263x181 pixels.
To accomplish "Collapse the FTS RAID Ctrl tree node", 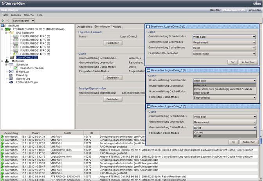I will (x=2, y=29).
